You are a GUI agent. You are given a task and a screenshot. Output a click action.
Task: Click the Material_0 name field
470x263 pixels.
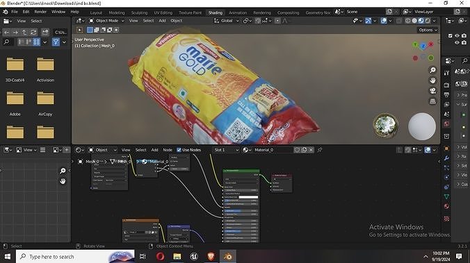click(273, 150)
